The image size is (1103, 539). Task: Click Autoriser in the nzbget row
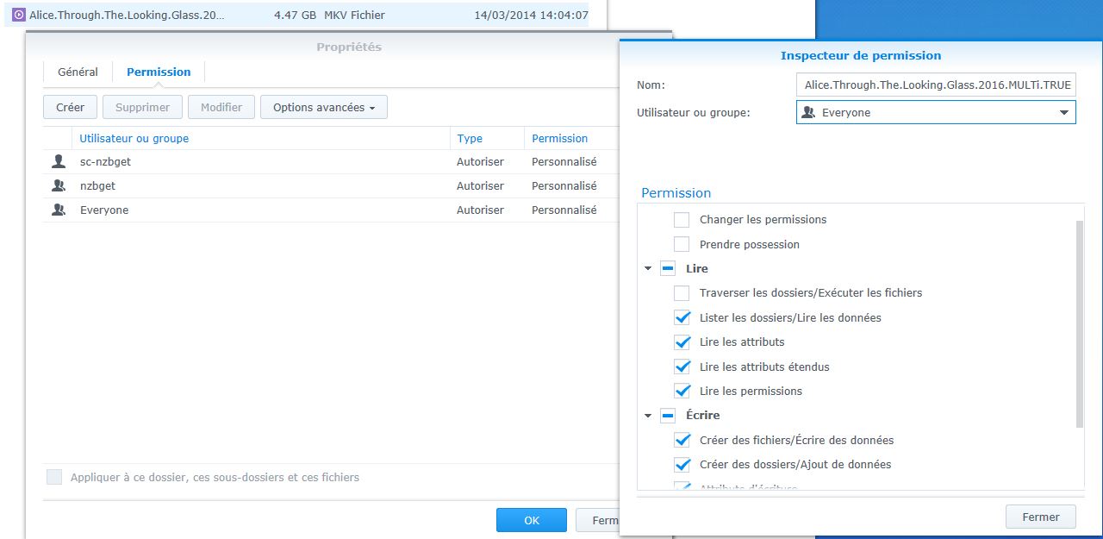480,185
